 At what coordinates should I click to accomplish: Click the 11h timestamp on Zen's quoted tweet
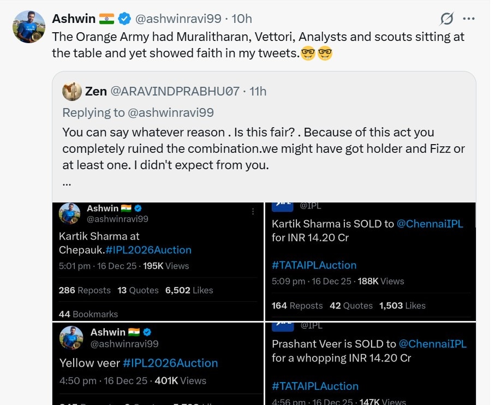pos(258,91)
